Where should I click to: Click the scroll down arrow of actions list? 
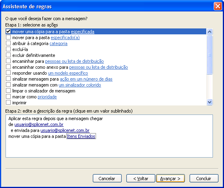coord(209,102)
